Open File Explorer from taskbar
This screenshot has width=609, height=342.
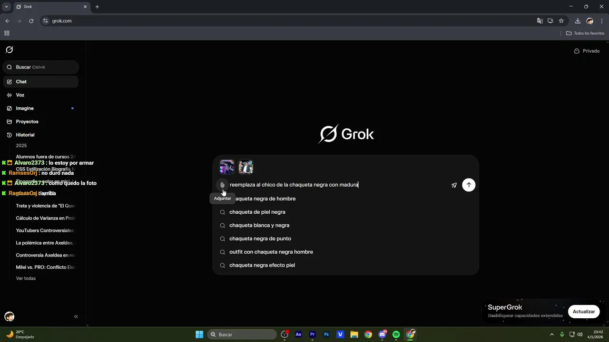pyautogui.click(x=354, y=334)
